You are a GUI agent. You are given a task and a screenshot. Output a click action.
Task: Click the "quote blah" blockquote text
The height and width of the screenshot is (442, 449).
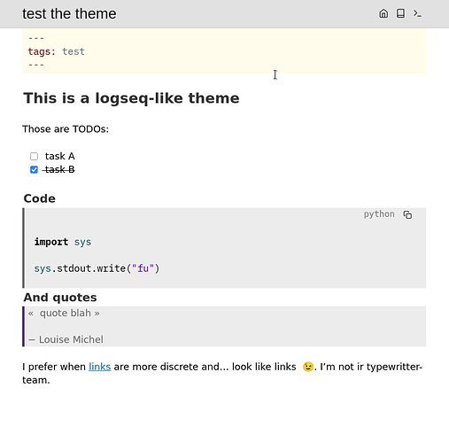(x=64, y=314)
